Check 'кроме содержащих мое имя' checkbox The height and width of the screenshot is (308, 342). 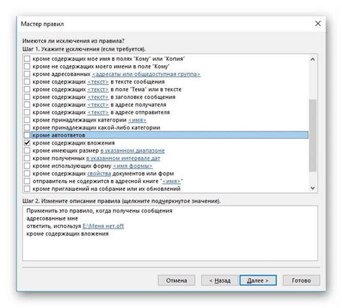[27, 59]
